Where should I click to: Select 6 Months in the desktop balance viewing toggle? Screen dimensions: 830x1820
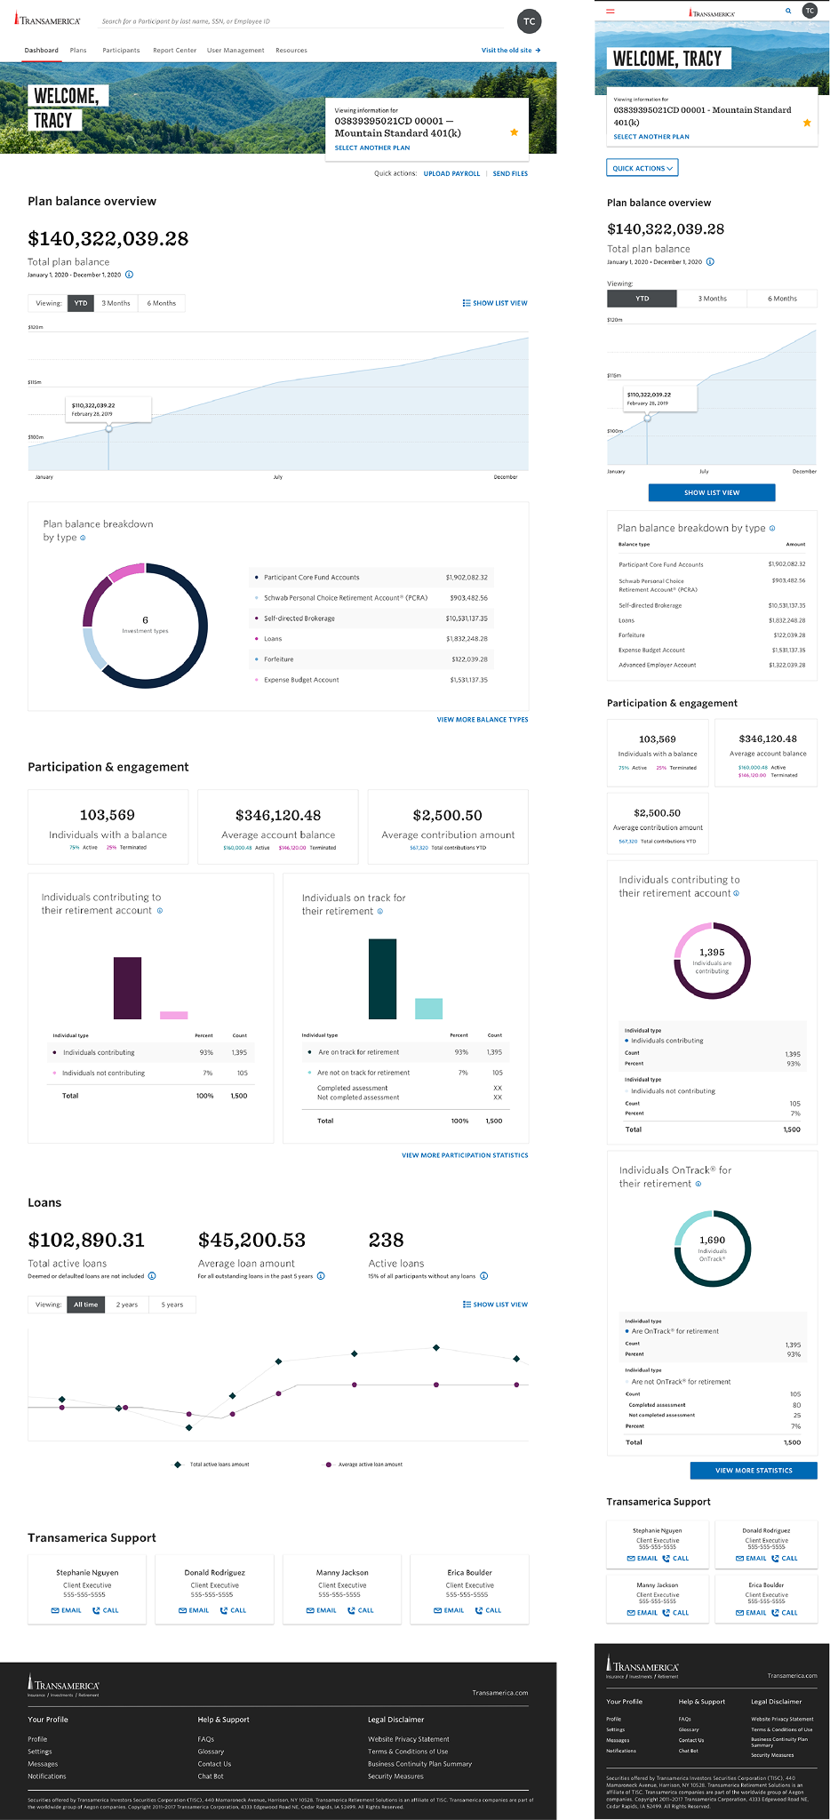click(162, 303)
